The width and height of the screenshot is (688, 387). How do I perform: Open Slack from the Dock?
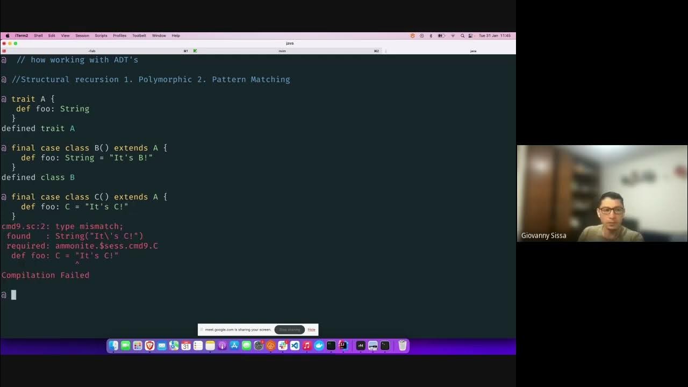282,346
